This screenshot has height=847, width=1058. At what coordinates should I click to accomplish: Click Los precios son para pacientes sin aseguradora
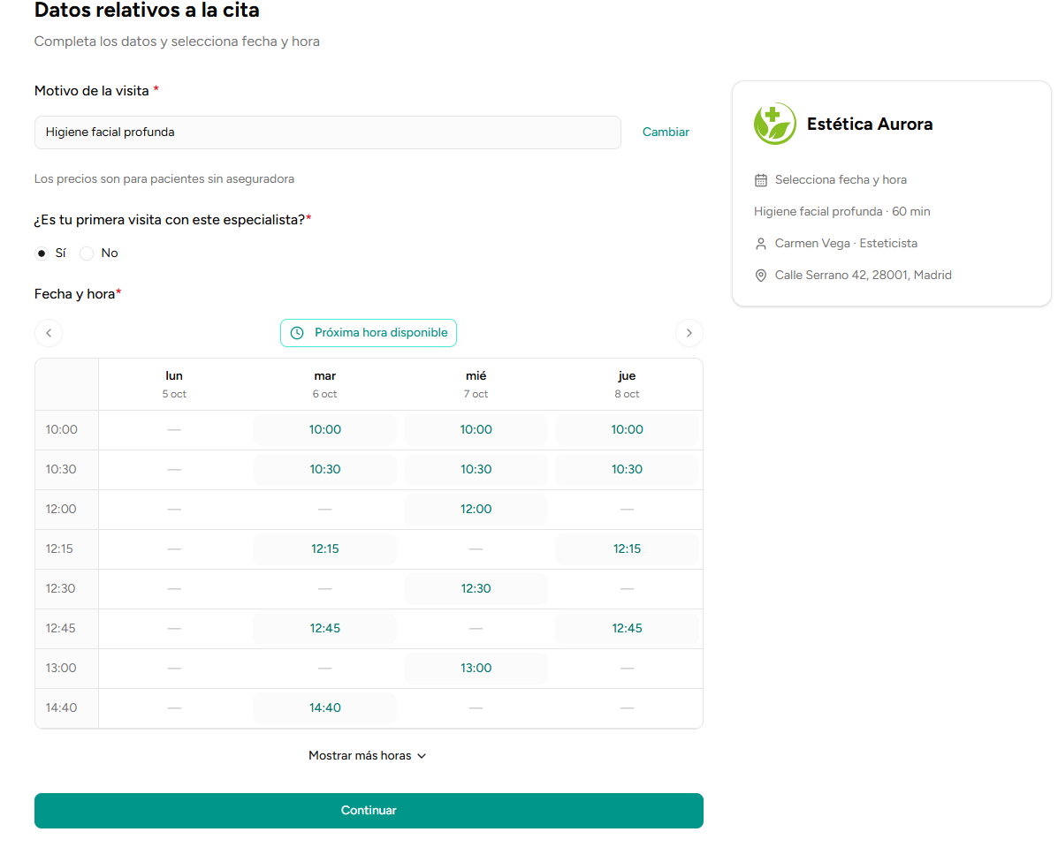pos(164,179)
